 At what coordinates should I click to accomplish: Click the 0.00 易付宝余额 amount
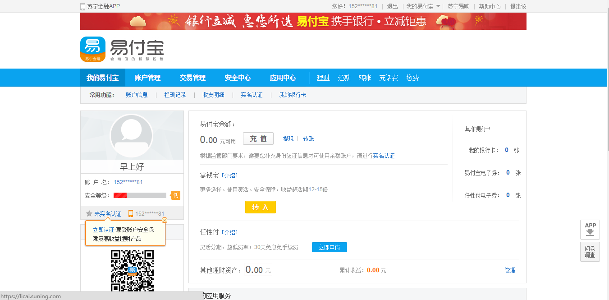209,140
